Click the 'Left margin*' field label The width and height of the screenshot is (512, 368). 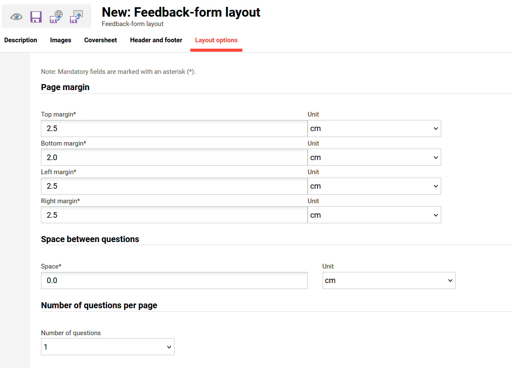(x=59, y=172)
